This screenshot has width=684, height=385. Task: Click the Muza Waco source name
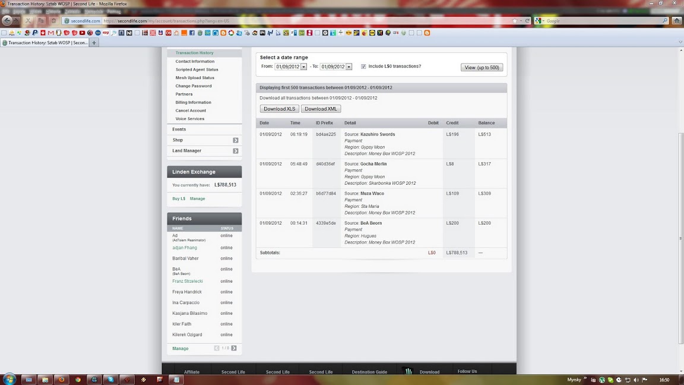click(372, 193)
